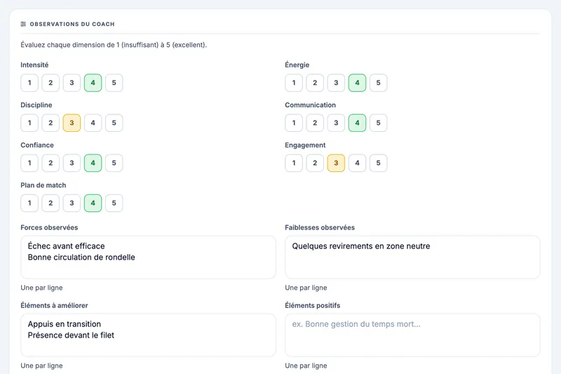Focus the empty Éléments positifs text area
Image resolution: width=561 pixels, height=374 pixels.
[x=412, y=335]
